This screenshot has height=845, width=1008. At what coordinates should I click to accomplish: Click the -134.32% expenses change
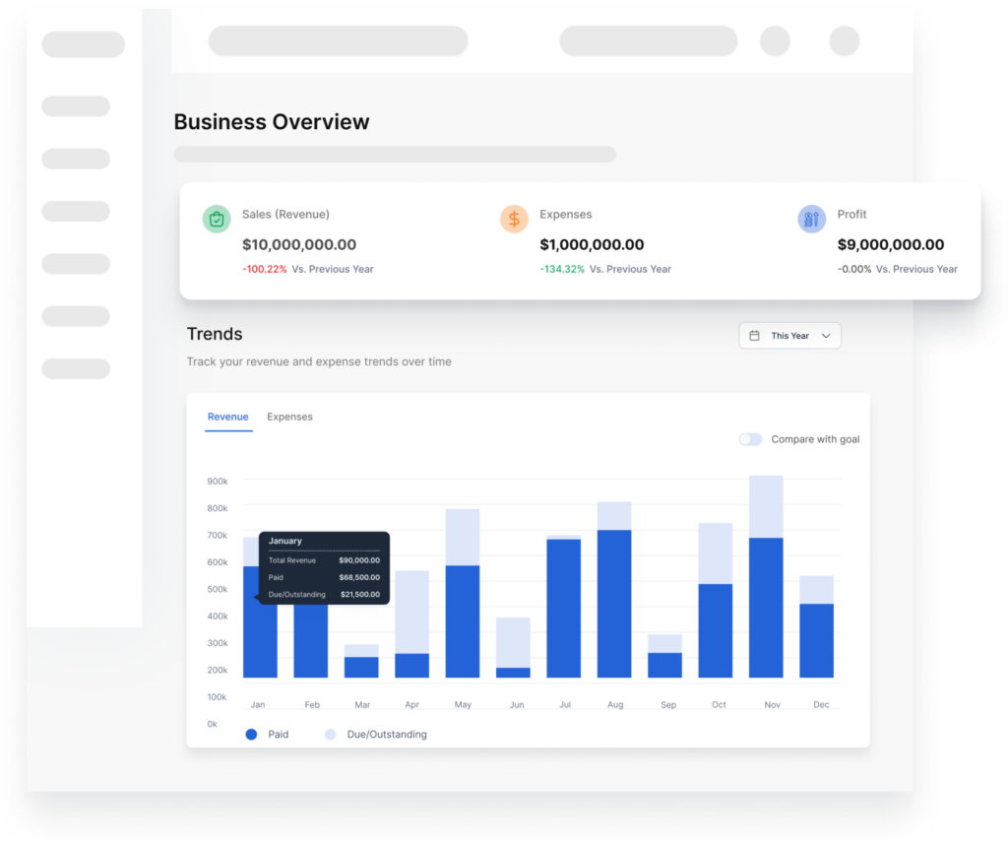pos(562,269)
